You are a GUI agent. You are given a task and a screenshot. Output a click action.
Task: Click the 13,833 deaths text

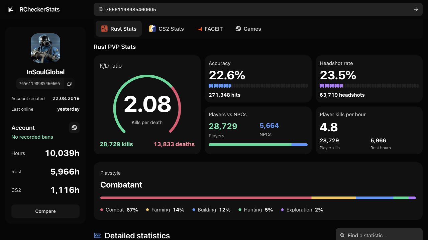click(x=174, y=144)
